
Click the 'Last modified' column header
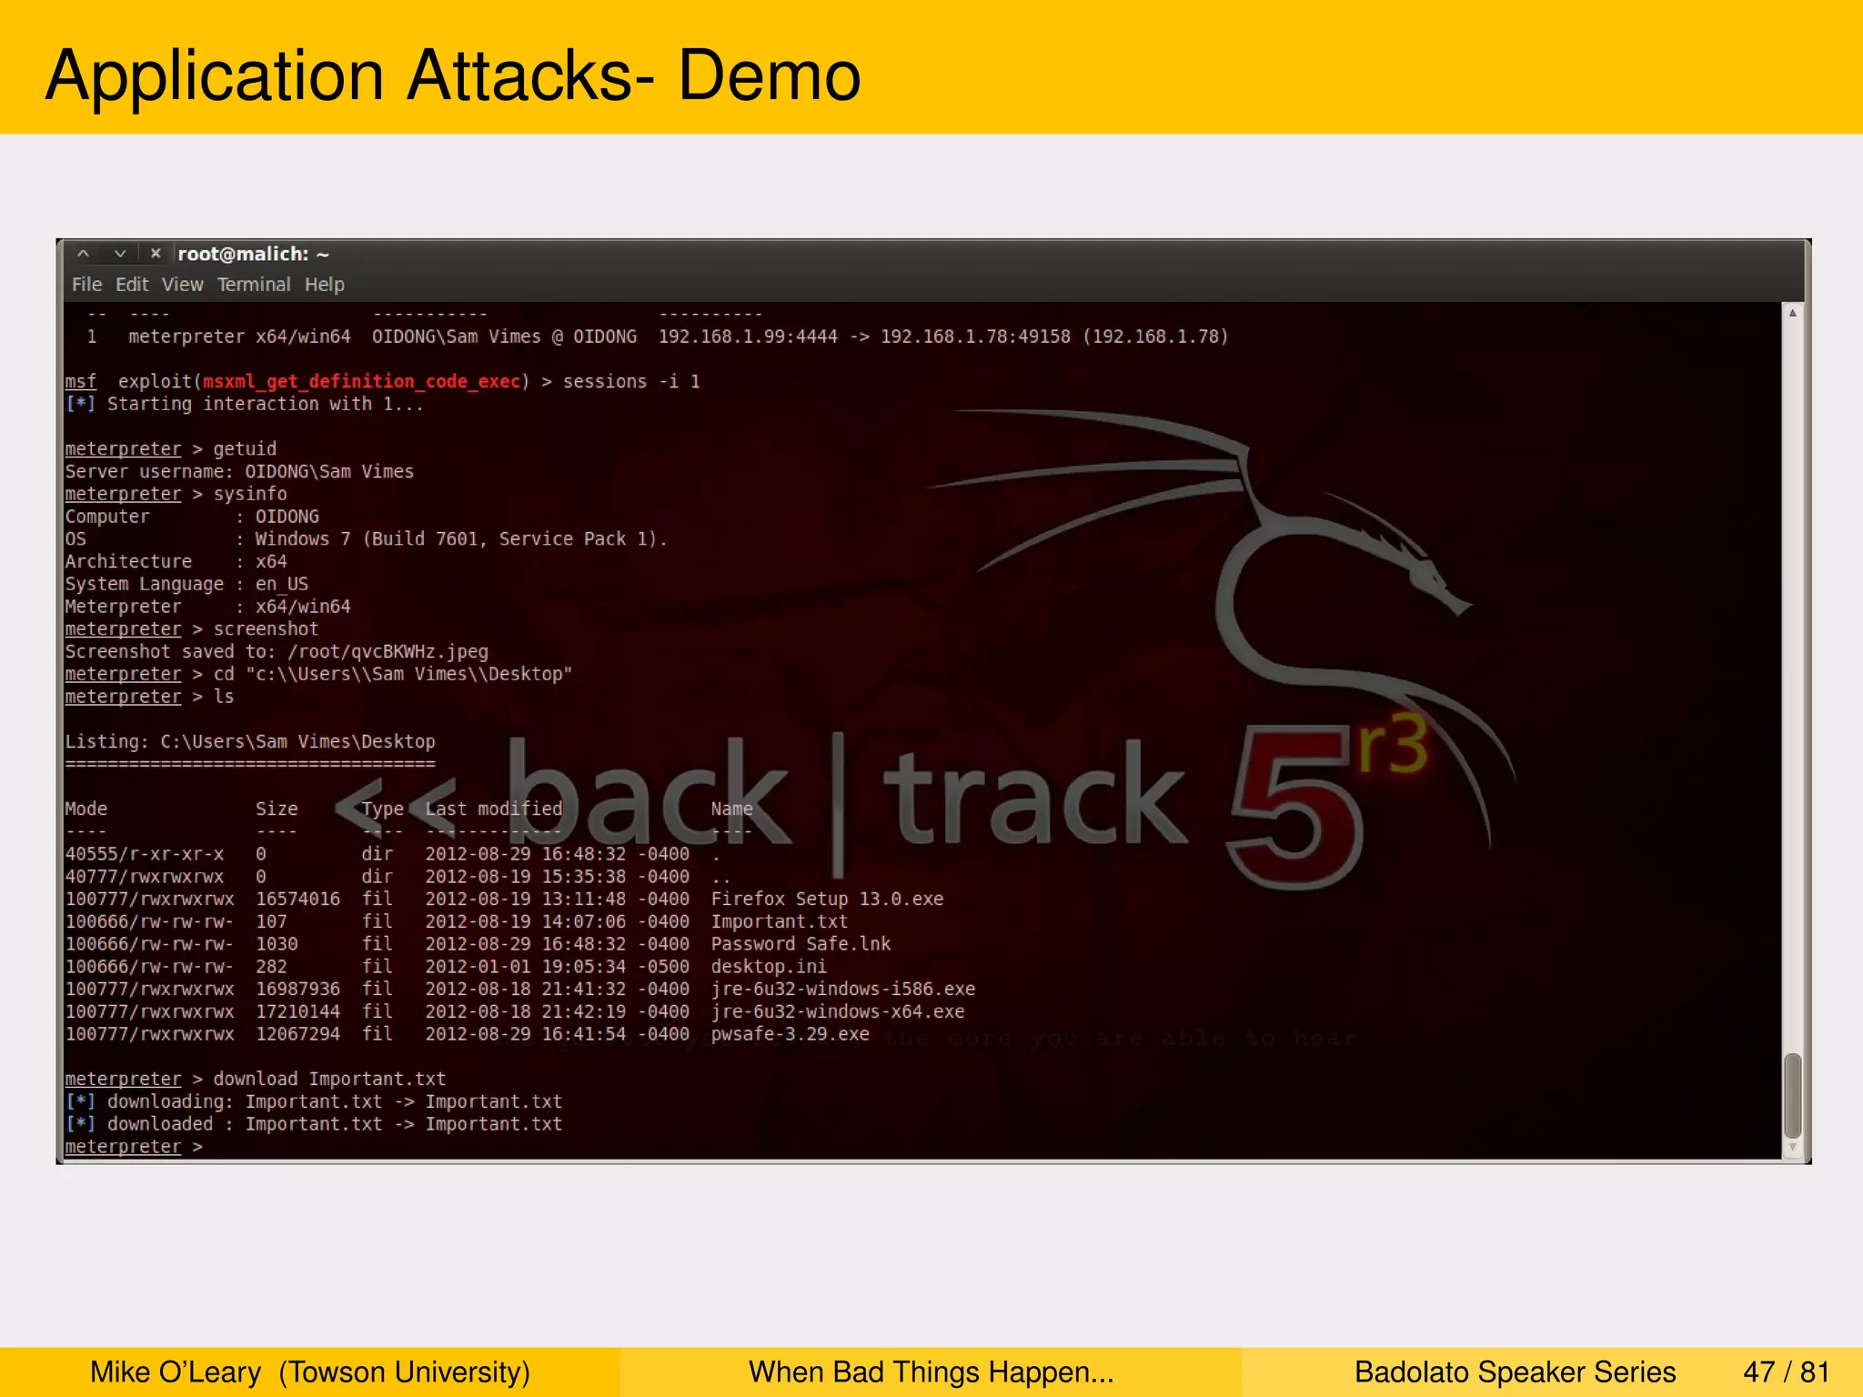point(494,809)
